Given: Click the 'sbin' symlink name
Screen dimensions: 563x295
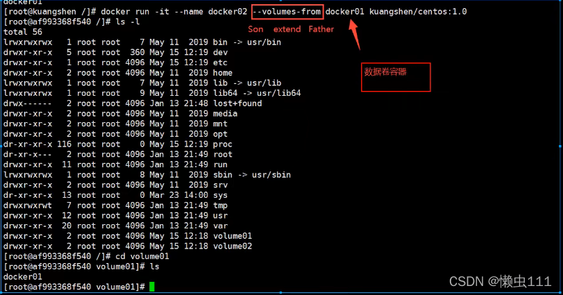Looking at the screenshot, I should coord(223,175).
